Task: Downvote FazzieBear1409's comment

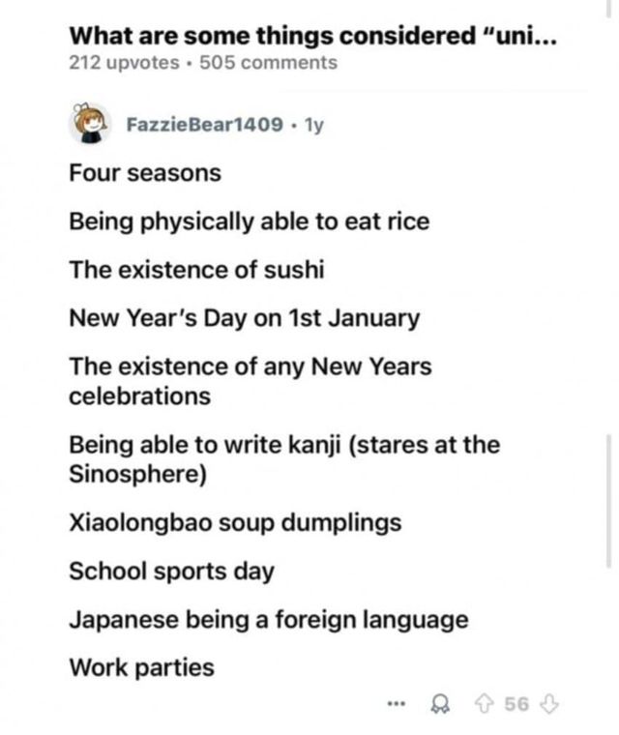Action: click(x=549, y=703)
